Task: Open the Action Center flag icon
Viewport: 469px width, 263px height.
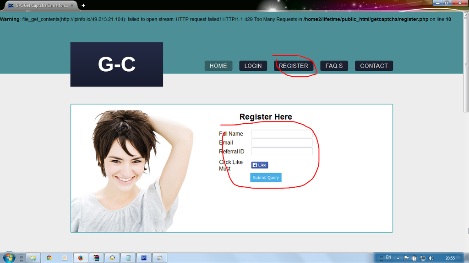Action: [406, 258]
